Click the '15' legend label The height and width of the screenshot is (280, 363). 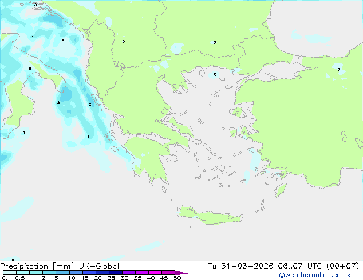coord(85,278)
